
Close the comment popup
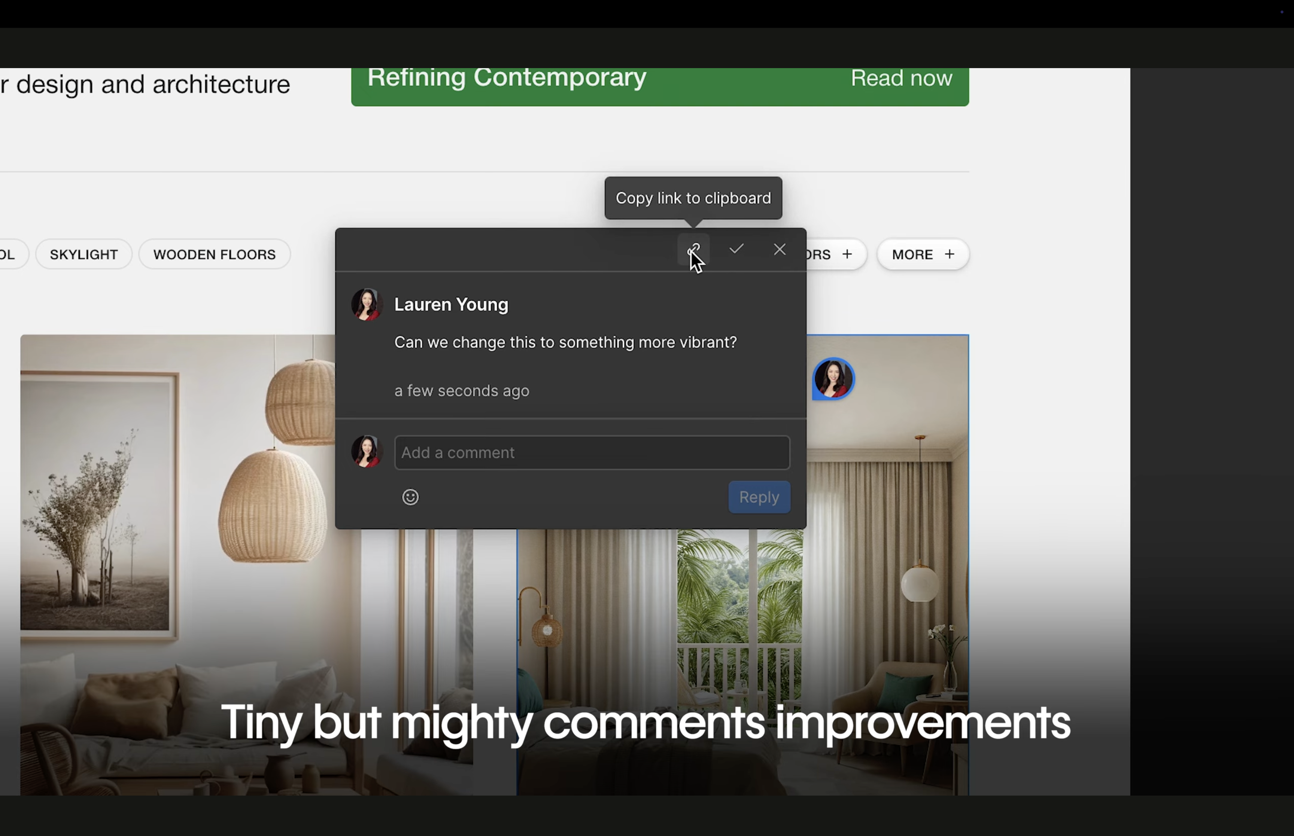point(780,249)
